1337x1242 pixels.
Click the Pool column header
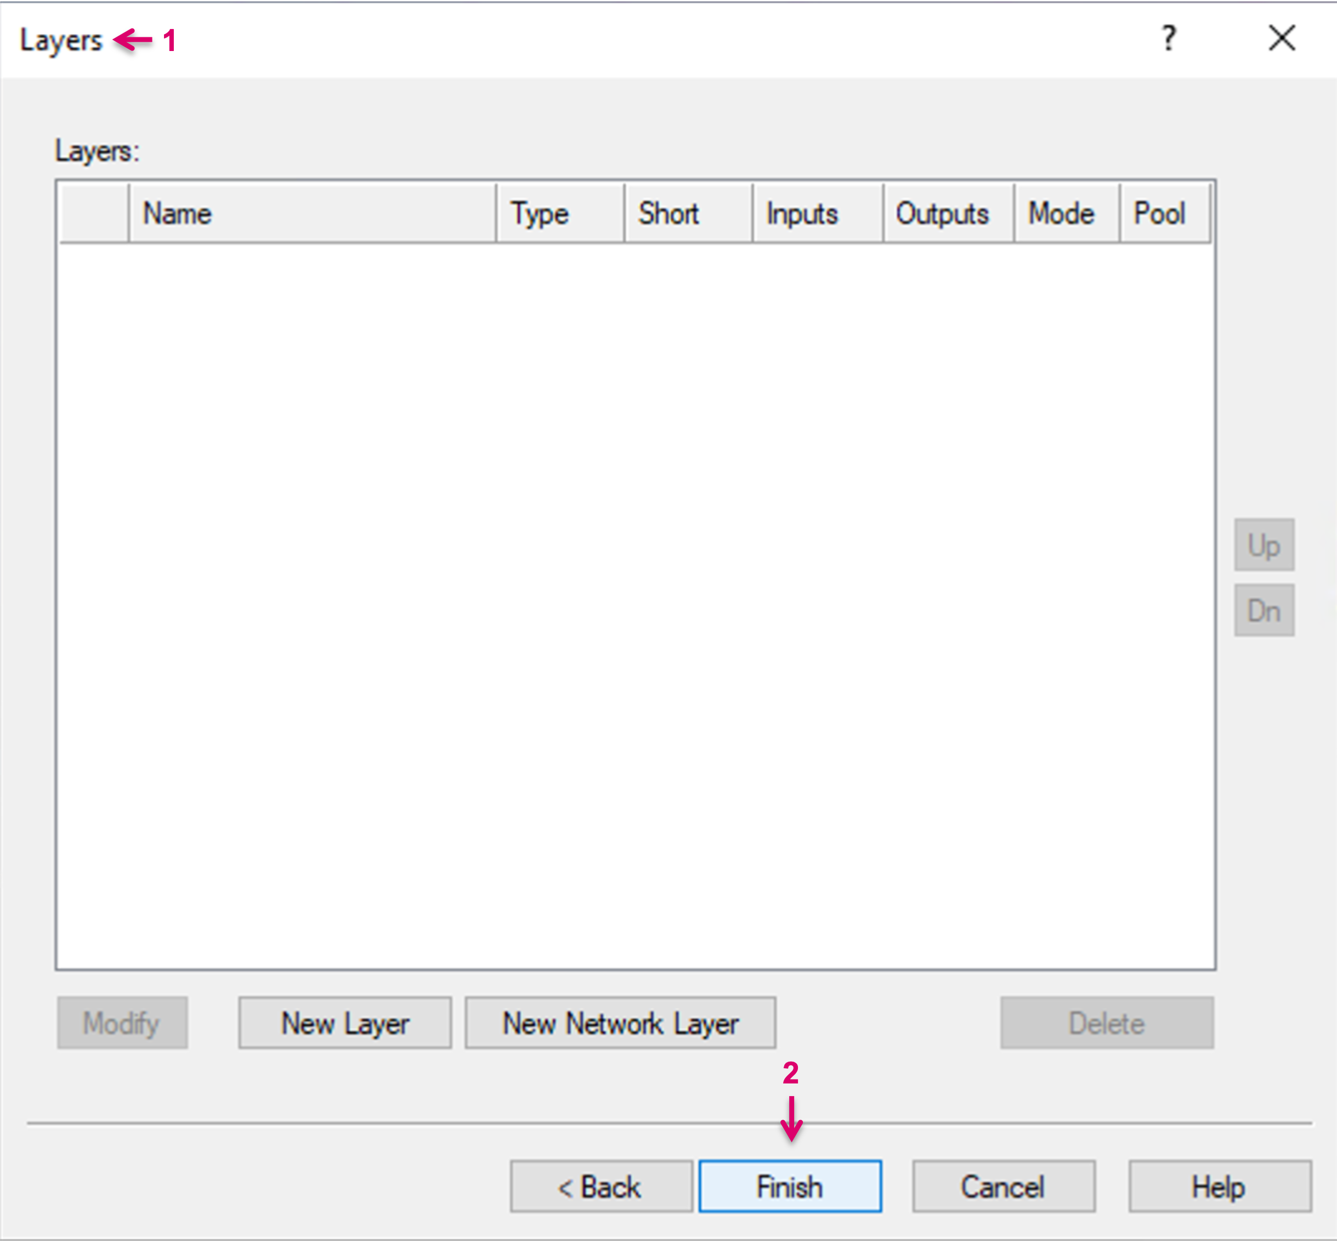pos(1164,214)
